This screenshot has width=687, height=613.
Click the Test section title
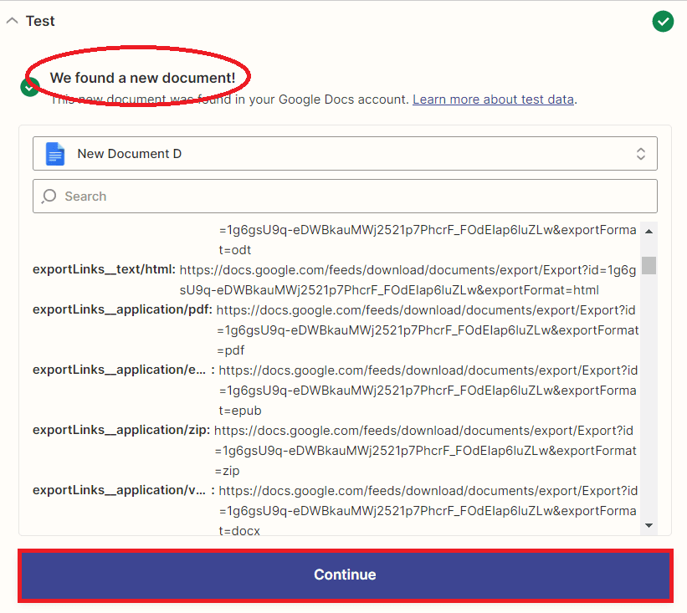(40, 22)
